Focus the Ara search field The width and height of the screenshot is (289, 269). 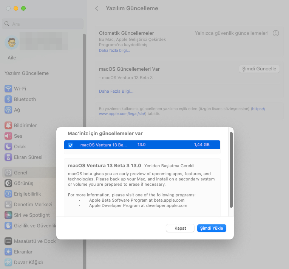click(42, 24)
